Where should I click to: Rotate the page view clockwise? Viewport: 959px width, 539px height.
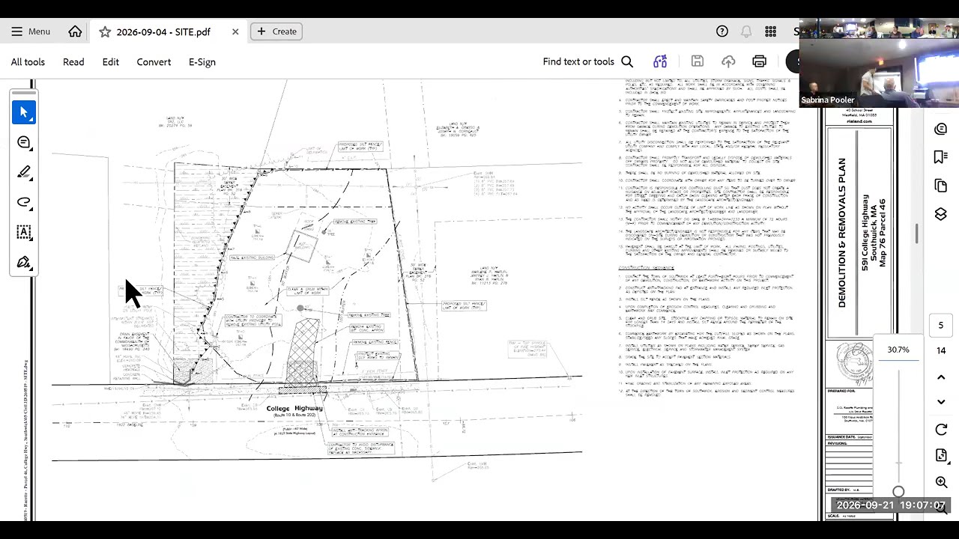[941, 430]
